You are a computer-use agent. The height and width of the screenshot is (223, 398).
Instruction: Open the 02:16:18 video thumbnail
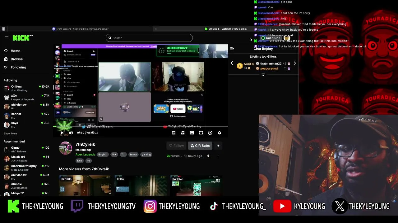(85, 186)
